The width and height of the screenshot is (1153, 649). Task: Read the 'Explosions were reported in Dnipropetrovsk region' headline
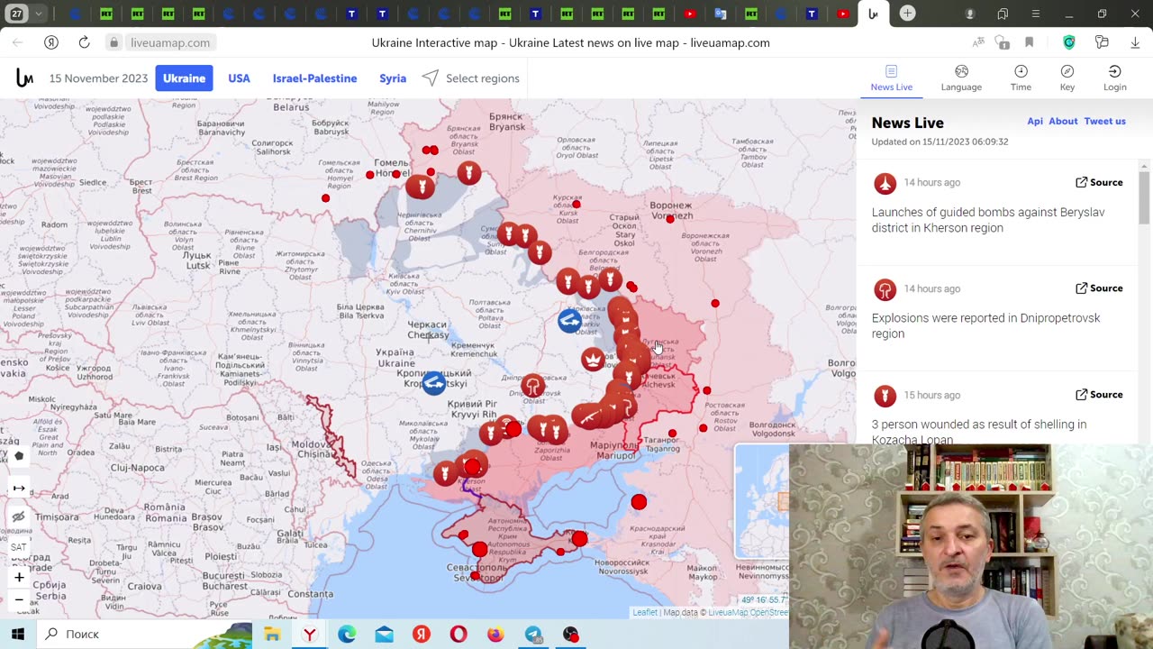point(985,325)
